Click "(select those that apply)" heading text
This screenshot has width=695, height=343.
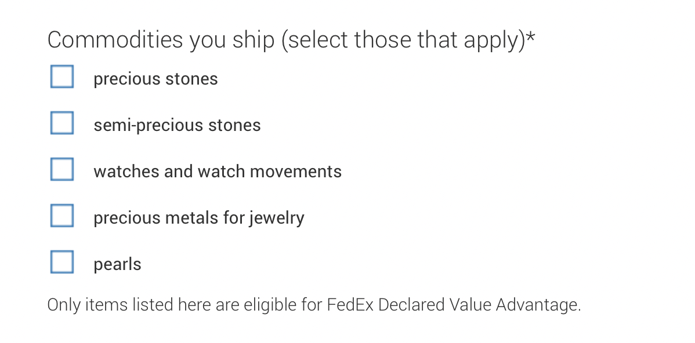[403, 40]
